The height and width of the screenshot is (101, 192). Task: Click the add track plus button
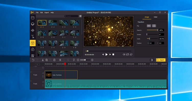(x=37, y=64)
